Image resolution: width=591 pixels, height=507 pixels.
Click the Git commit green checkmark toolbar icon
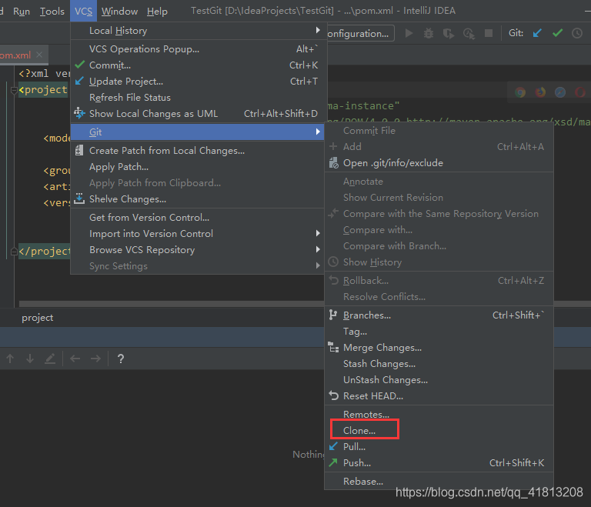[557, 33]
